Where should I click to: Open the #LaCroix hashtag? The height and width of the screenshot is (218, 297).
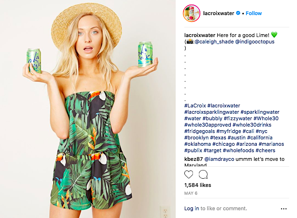pos(195,106)
